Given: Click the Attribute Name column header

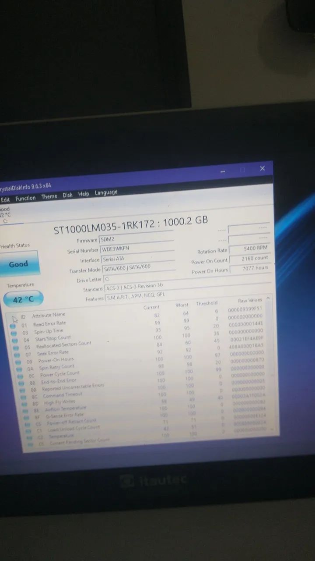Looking at the screenshot, I should click(49, 315).
